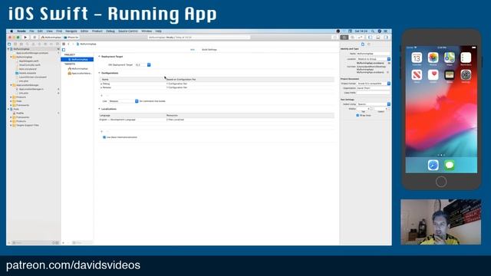The image size is (491, 276).
Task: Open the Source Control navigator tab
Action: pyautogui.click(x=15, y=44)
